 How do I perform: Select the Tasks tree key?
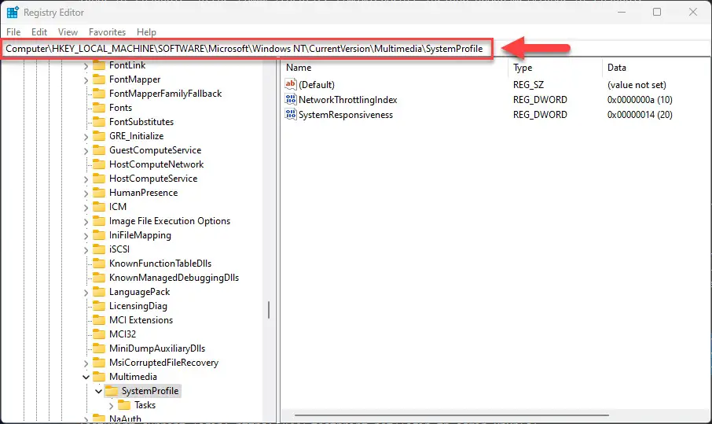[145, 405]
